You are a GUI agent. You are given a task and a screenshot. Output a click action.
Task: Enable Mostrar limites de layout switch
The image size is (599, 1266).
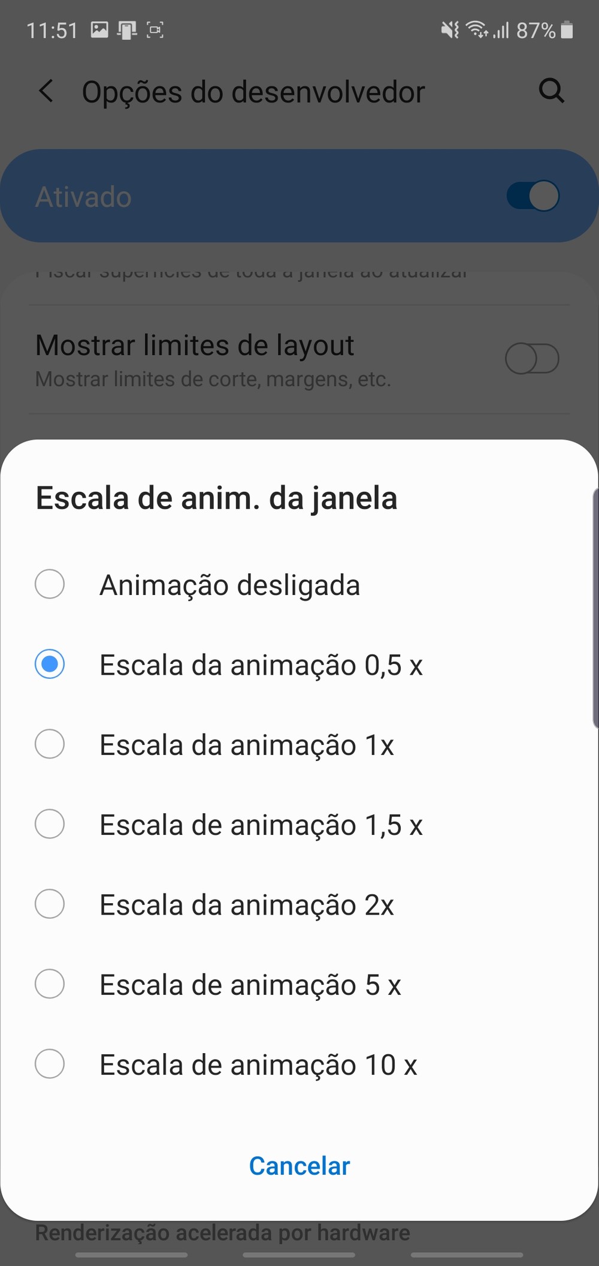click(x=532, y=359)
